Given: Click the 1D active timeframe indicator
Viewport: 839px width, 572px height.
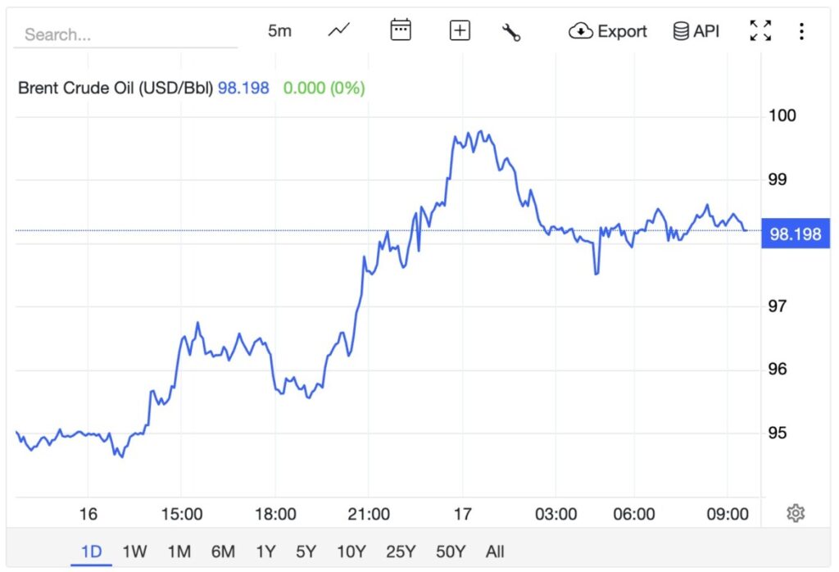Looking at the screenshot, I should coord(92,552).
